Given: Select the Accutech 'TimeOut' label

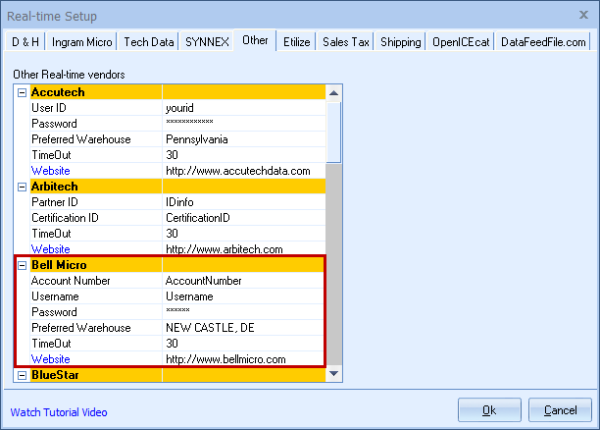Looking at the screenshot, I should tap(51, 155).
